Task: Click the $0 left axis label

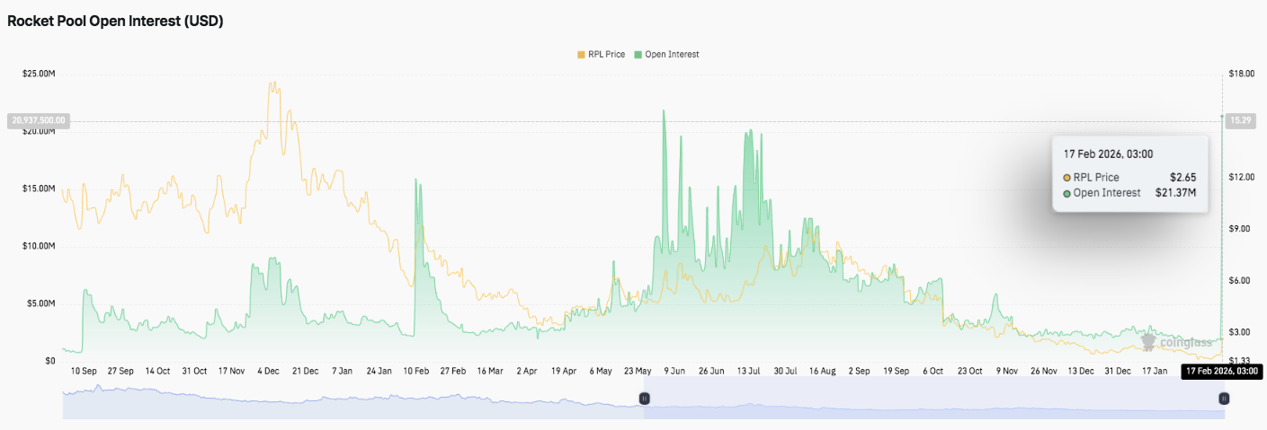Action: point(49,361)
